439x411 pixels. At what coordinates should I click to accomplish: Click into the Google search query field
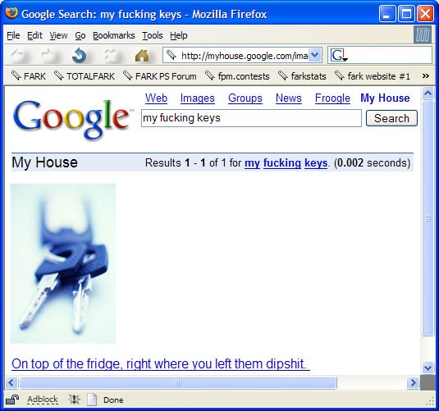251,118
